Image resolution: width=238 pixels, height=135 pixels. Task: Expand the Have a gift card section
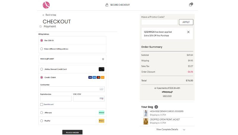103,59
